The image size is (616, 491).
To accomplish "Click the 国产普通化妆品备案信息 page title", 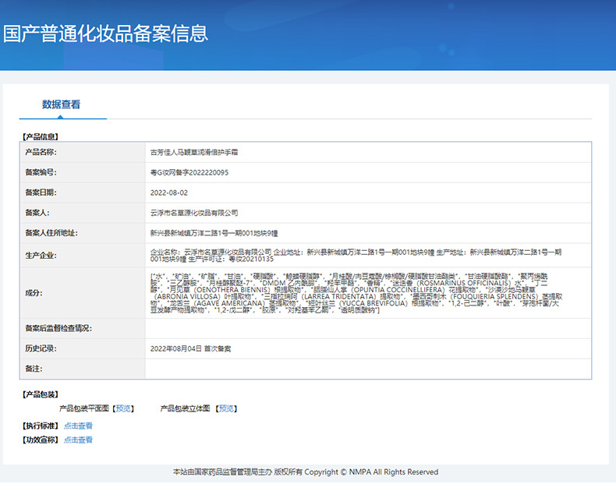I will pos(106,34).
